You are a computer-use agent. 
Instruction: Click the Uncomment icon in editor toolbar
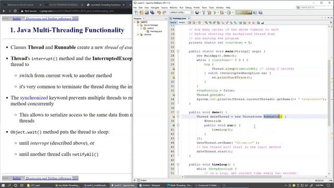pyautogui.click(x=263, y=22)
